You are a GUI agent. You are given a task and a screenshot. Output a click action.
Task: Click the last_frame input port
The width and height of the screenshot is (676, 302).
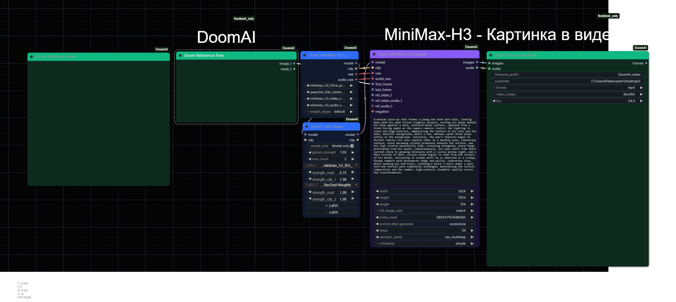(373, 90)
